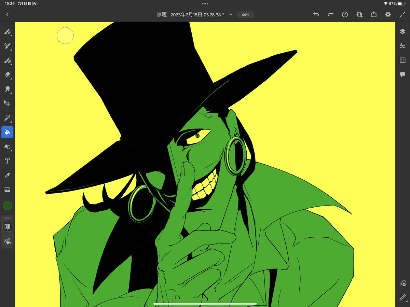Open the Layer properties panel
This screenshot has width=410, height=307.
pyautogui.click(x=402, y=46)
